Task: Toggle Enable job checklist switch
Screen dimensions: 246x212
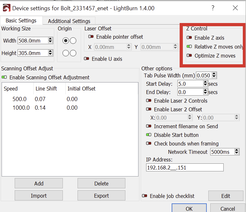Action: click(145, 196)
